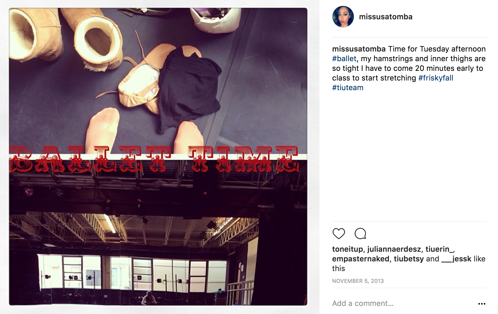Open the #friskyfall hashtag

[x=436, y=78]
